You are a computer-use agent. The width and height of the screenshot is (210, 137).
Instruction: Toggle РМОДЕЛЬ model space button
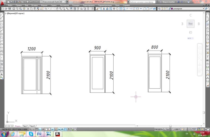coord(158,129)
